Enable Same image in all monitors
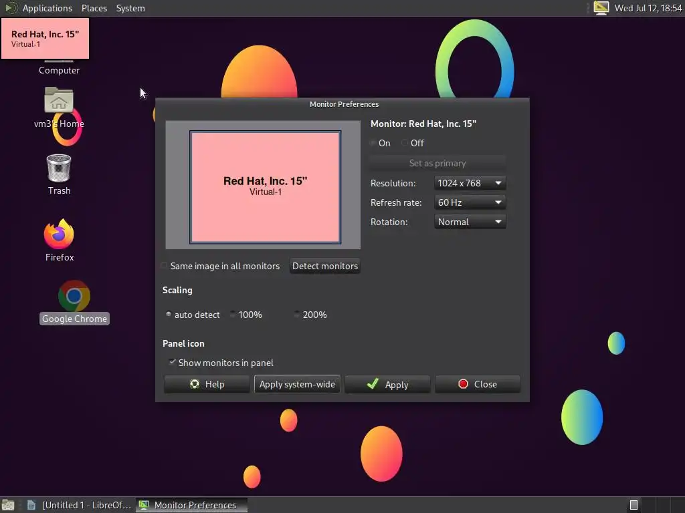The image size is (685, 513). 221,266
